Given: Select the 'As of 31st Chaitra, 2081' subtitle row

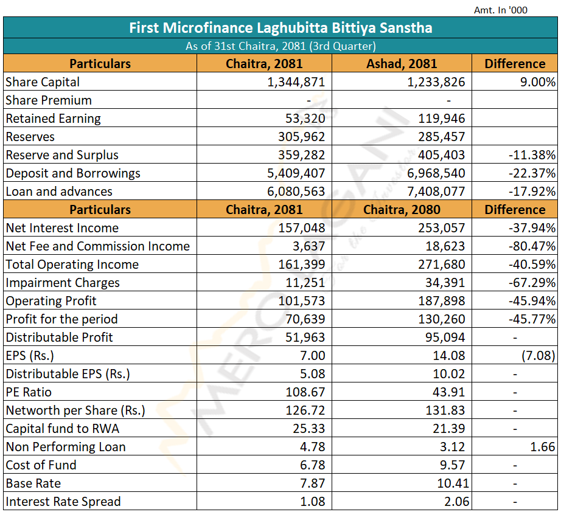Looking at the screenshot, I should point(280,46).
